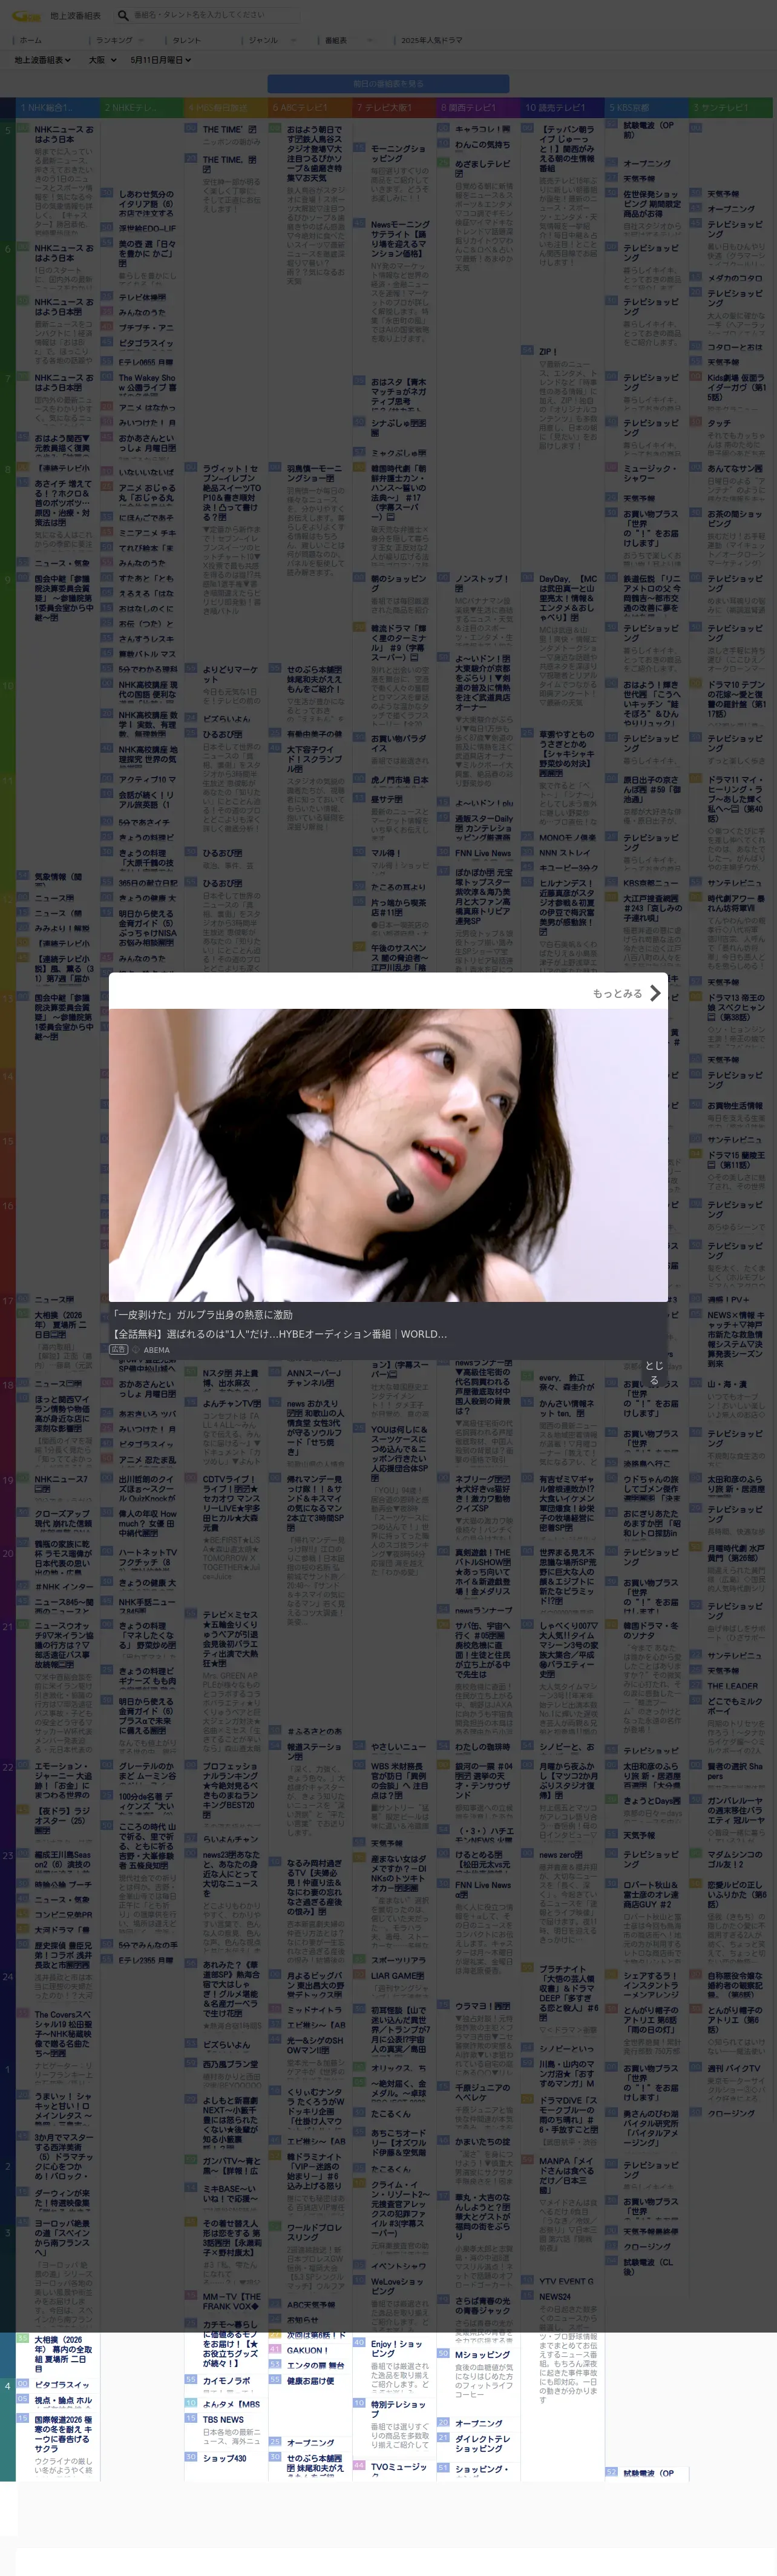The image size is (777, 2576).
Task: Open the Mショッピング program listing
Action: click(482, 2355)
